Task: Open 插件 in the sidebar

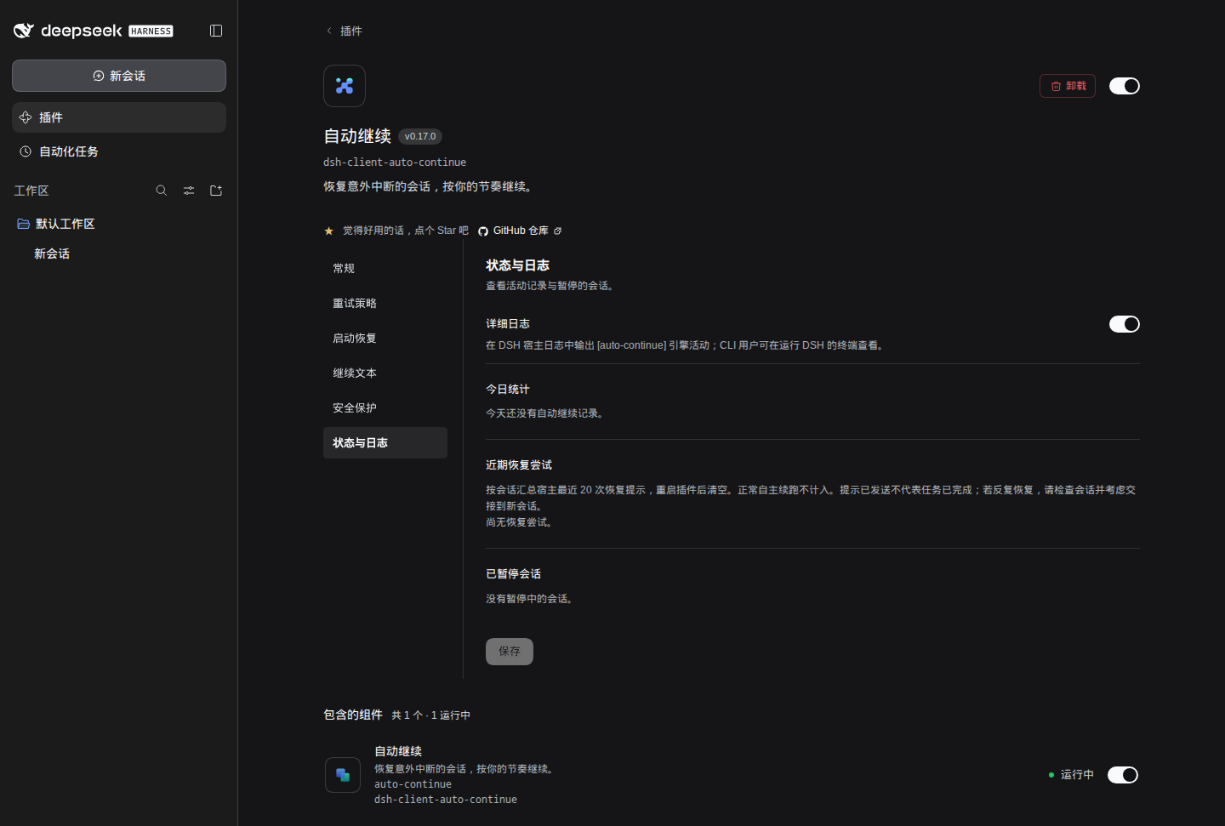Action: [119, 117]
